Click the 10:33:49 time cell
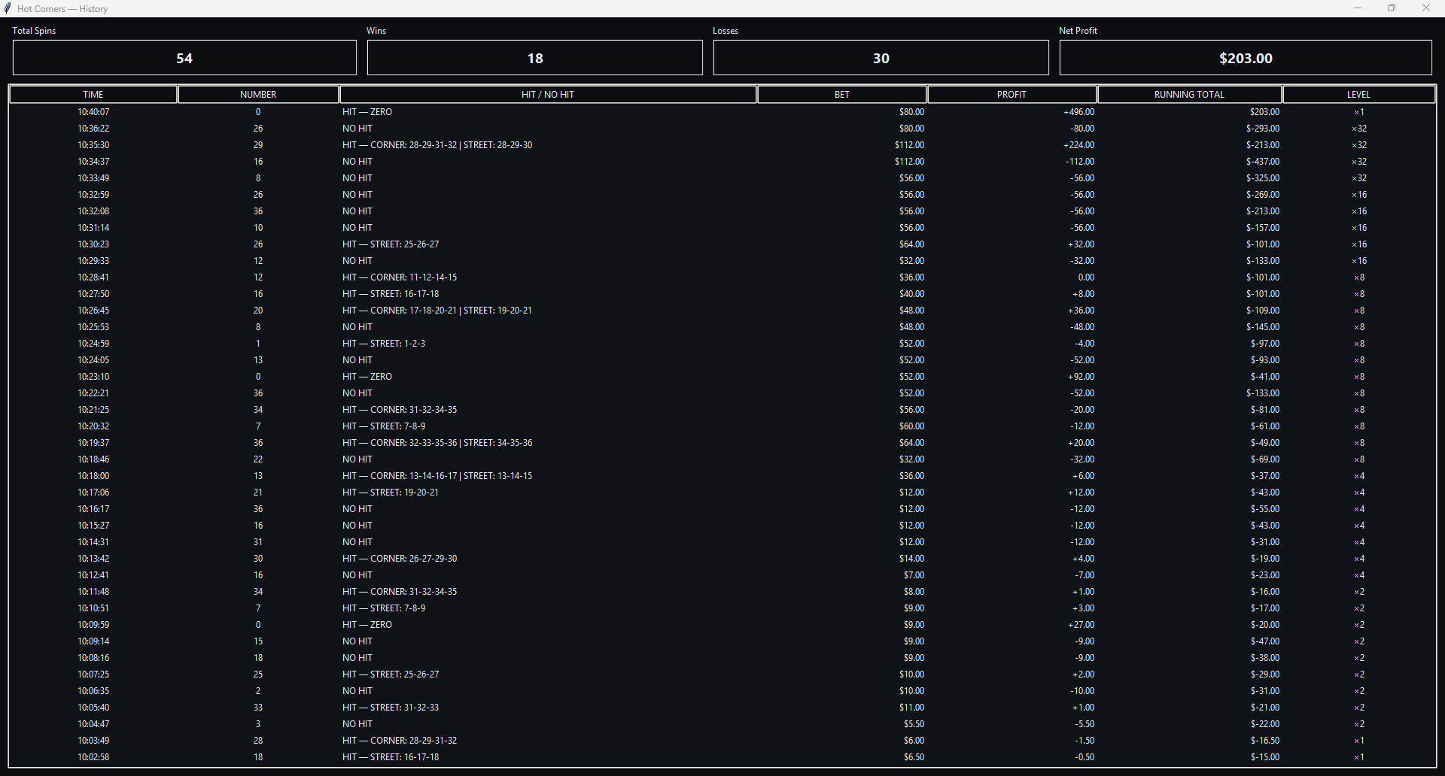Viewport: 1445px width, 776px height. point(93,178)
